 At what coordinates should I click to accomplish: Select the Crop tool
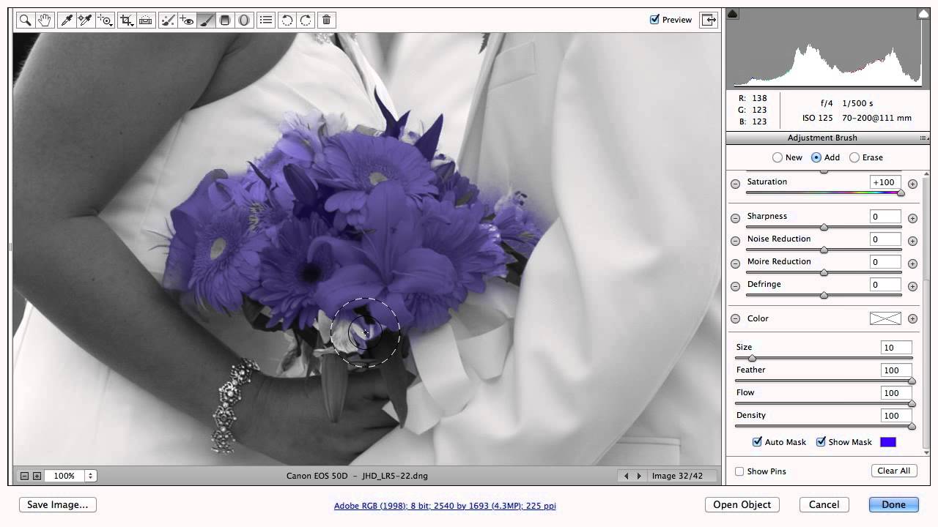(127, 20)
